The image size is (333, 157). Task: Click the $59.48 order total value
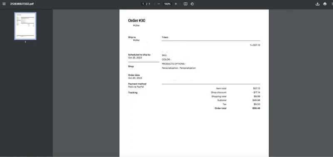256,108
